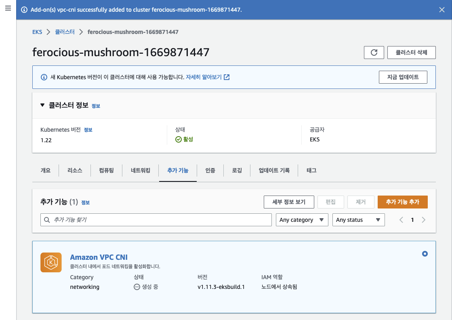The image size is (452, 320).
Task: Dismiss the vpc-cni success notification
Action: point(441,10)
